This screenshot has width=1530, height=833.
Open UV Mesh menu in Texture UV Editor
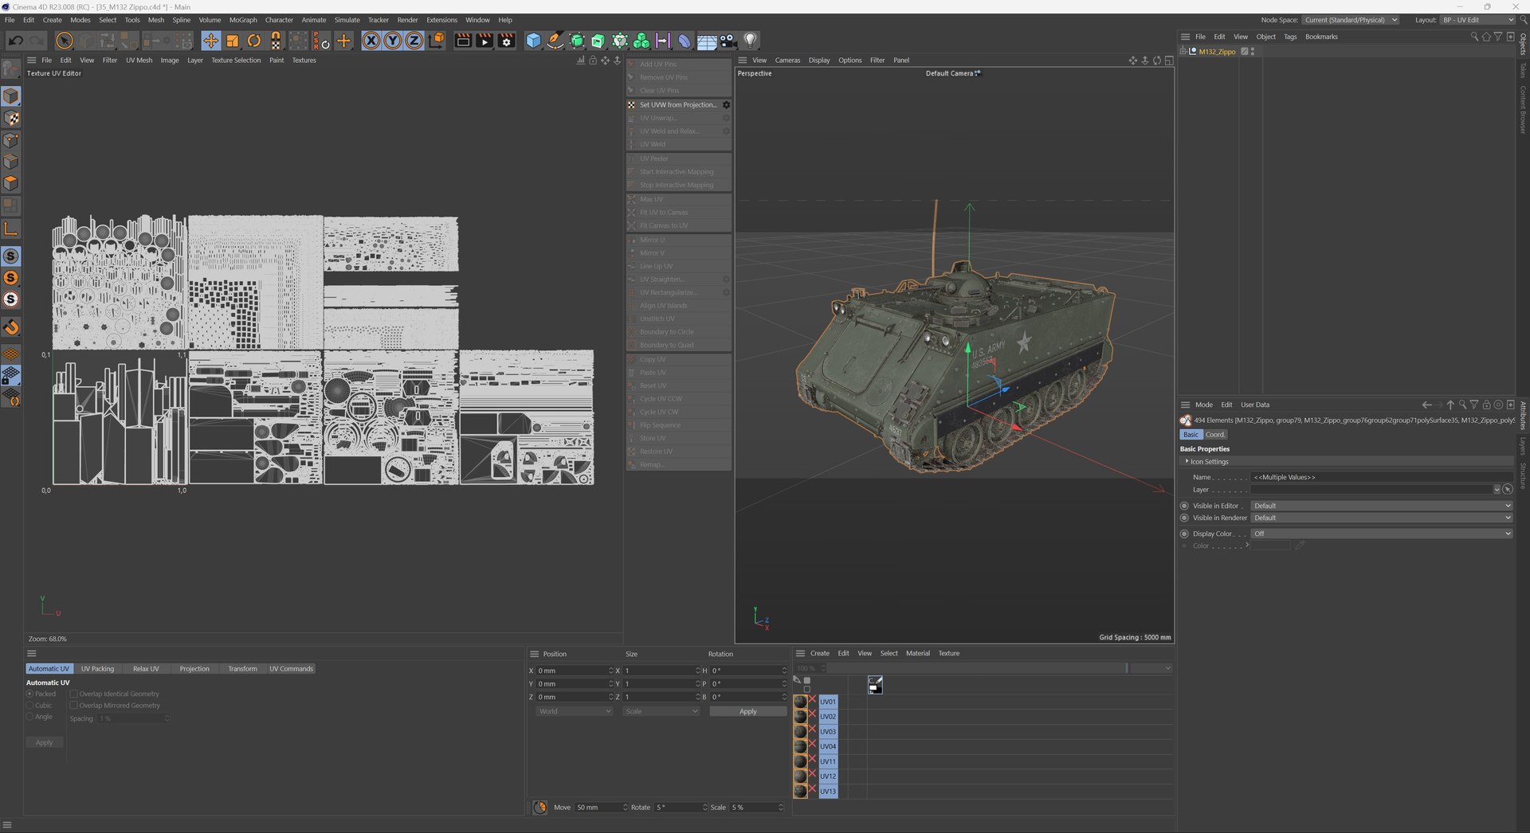coord(139,61)
